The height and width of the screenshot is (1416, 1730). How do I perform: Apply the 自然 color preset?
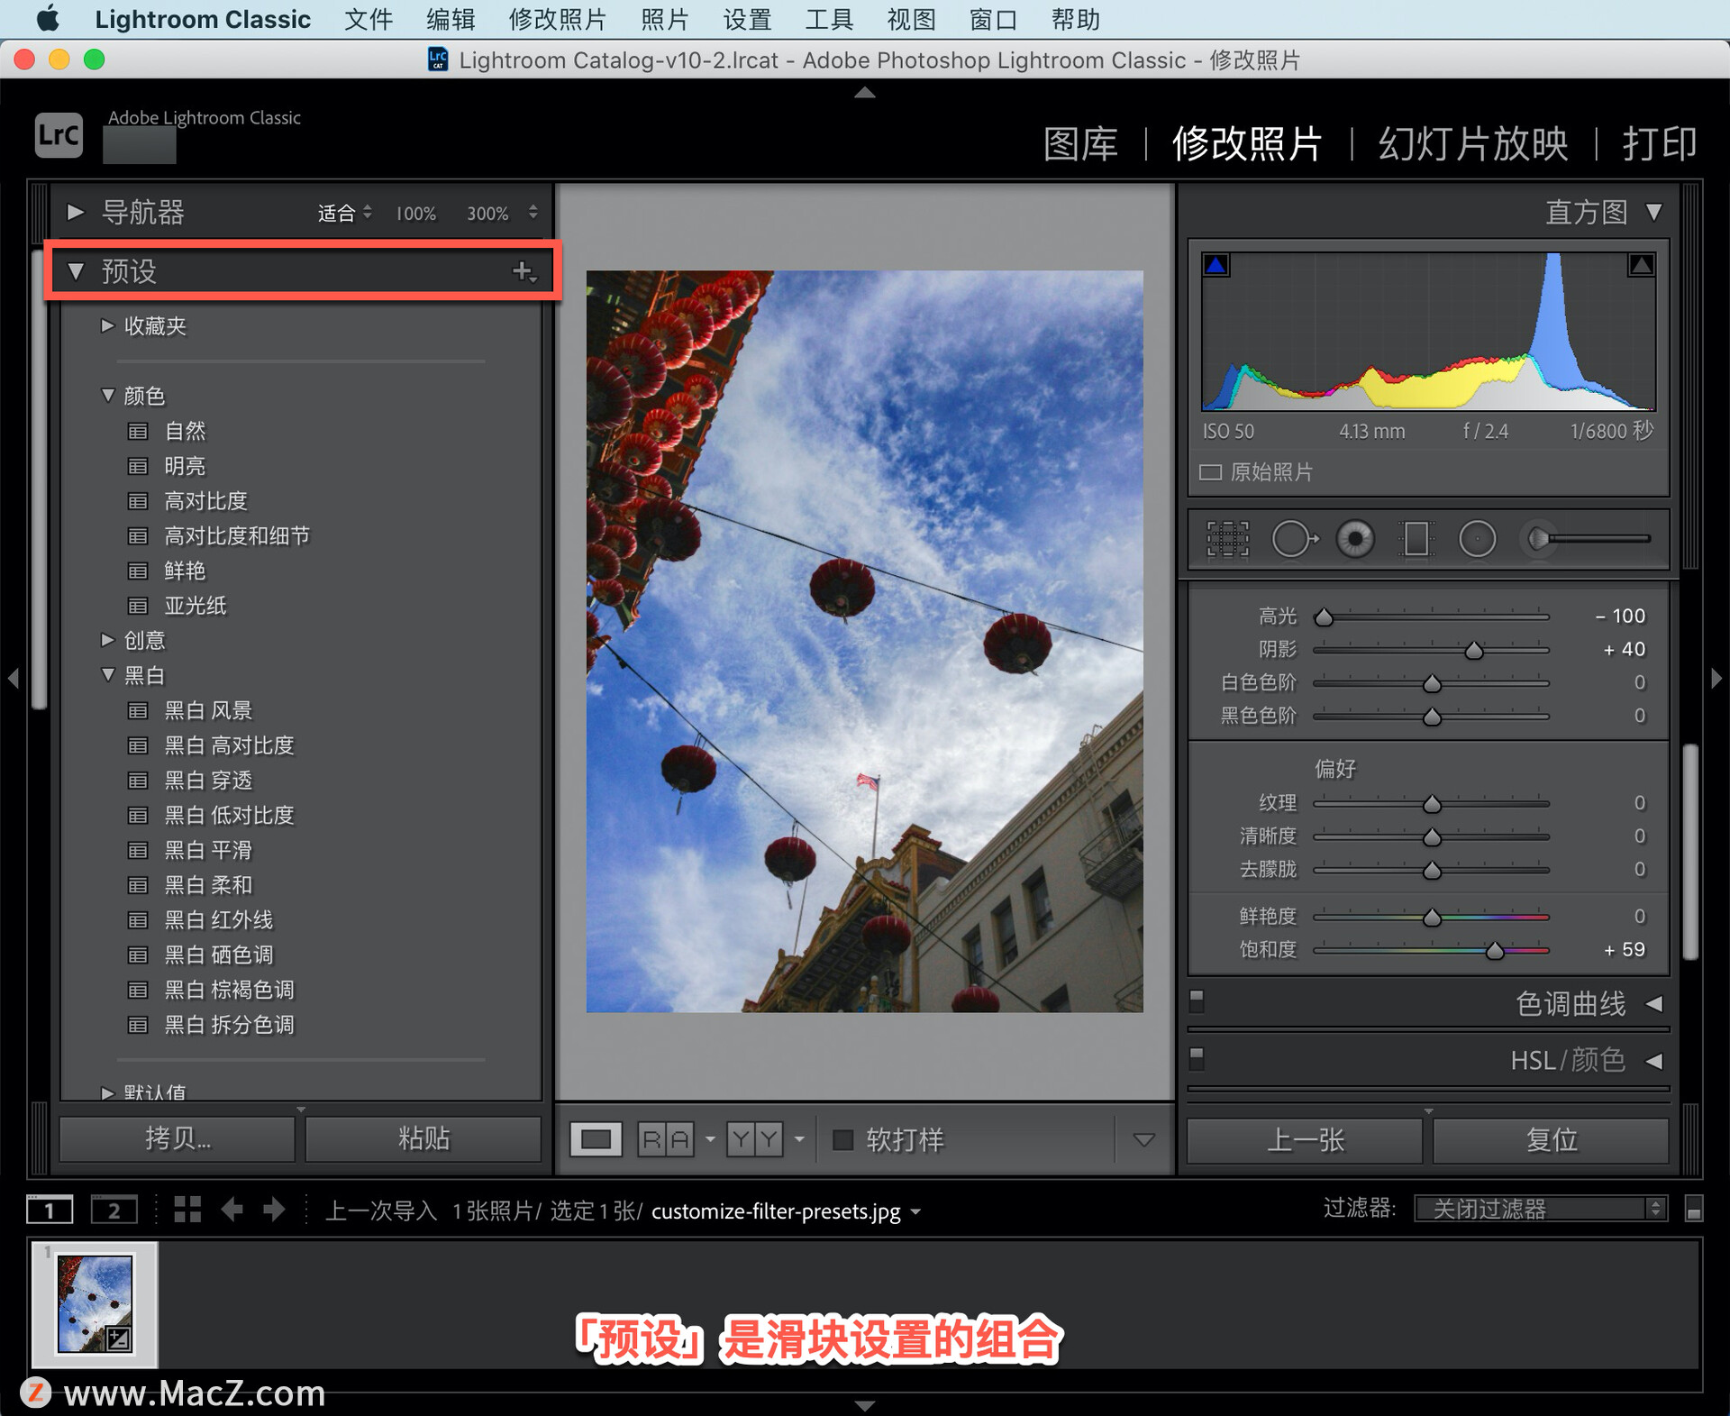[x=185, y=432]
